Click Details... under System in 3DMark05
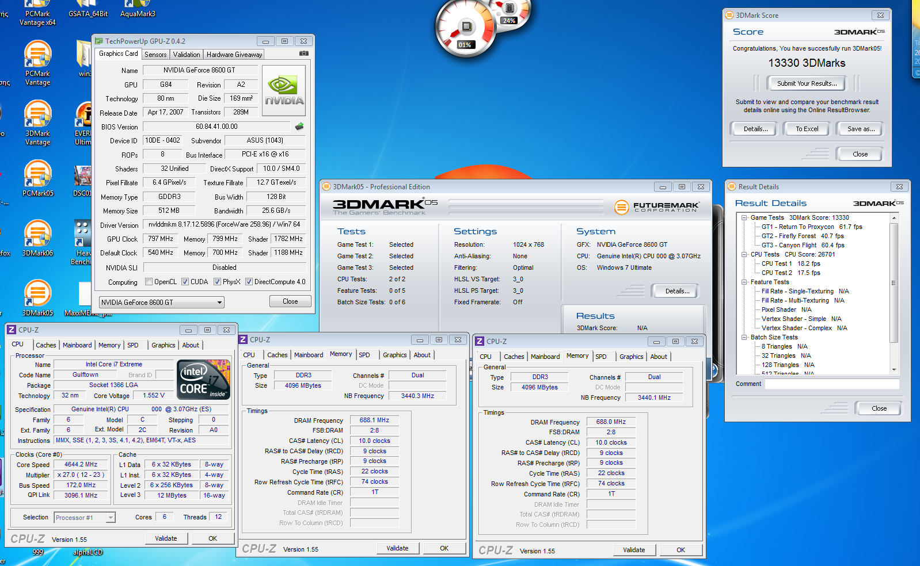Screen dimensions: 920x566 [677, 291]
